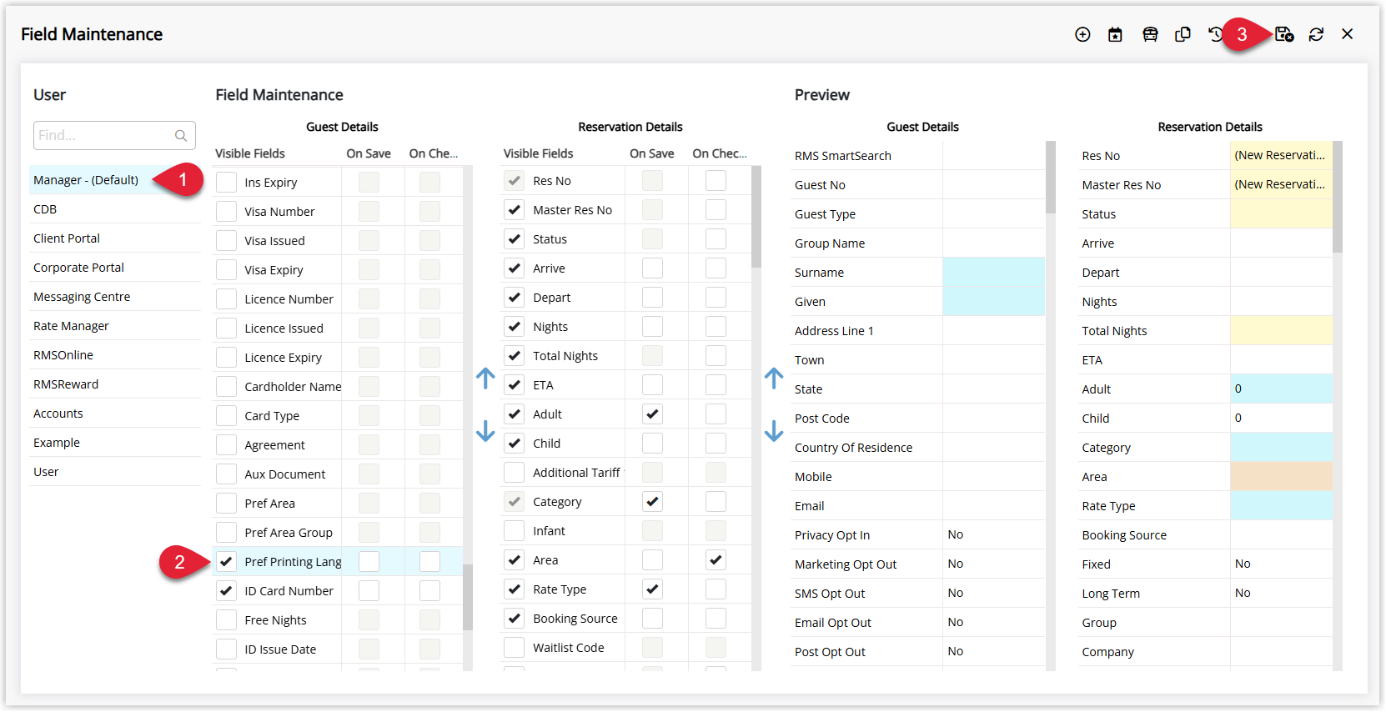Uncheck Booking Source visible checkbox
The height and width of the screenshot is (712, 1386).
click(x=515, y=618)
